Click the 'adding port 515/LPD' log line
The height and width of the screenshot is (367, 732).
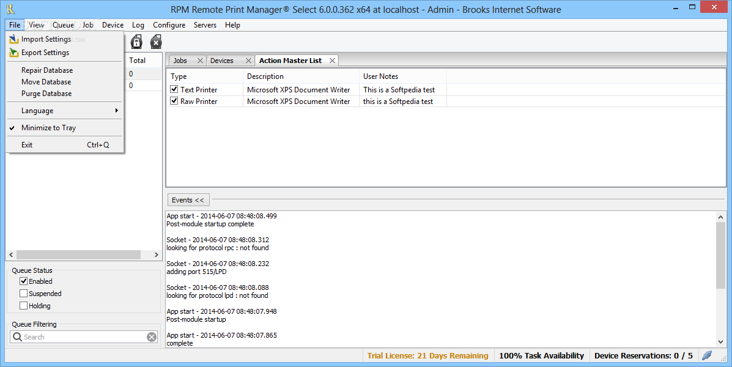point(196,272)
